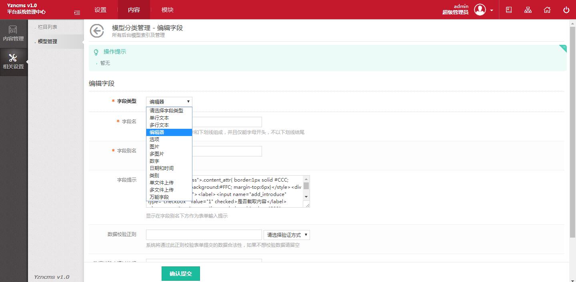
Task: Click the 数据校验正则 input field
Action: click(x=204, y=235)
